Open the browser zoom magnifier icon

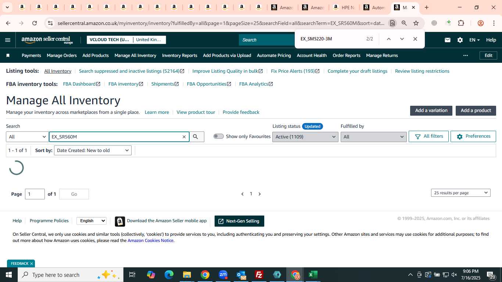(404, 23)
